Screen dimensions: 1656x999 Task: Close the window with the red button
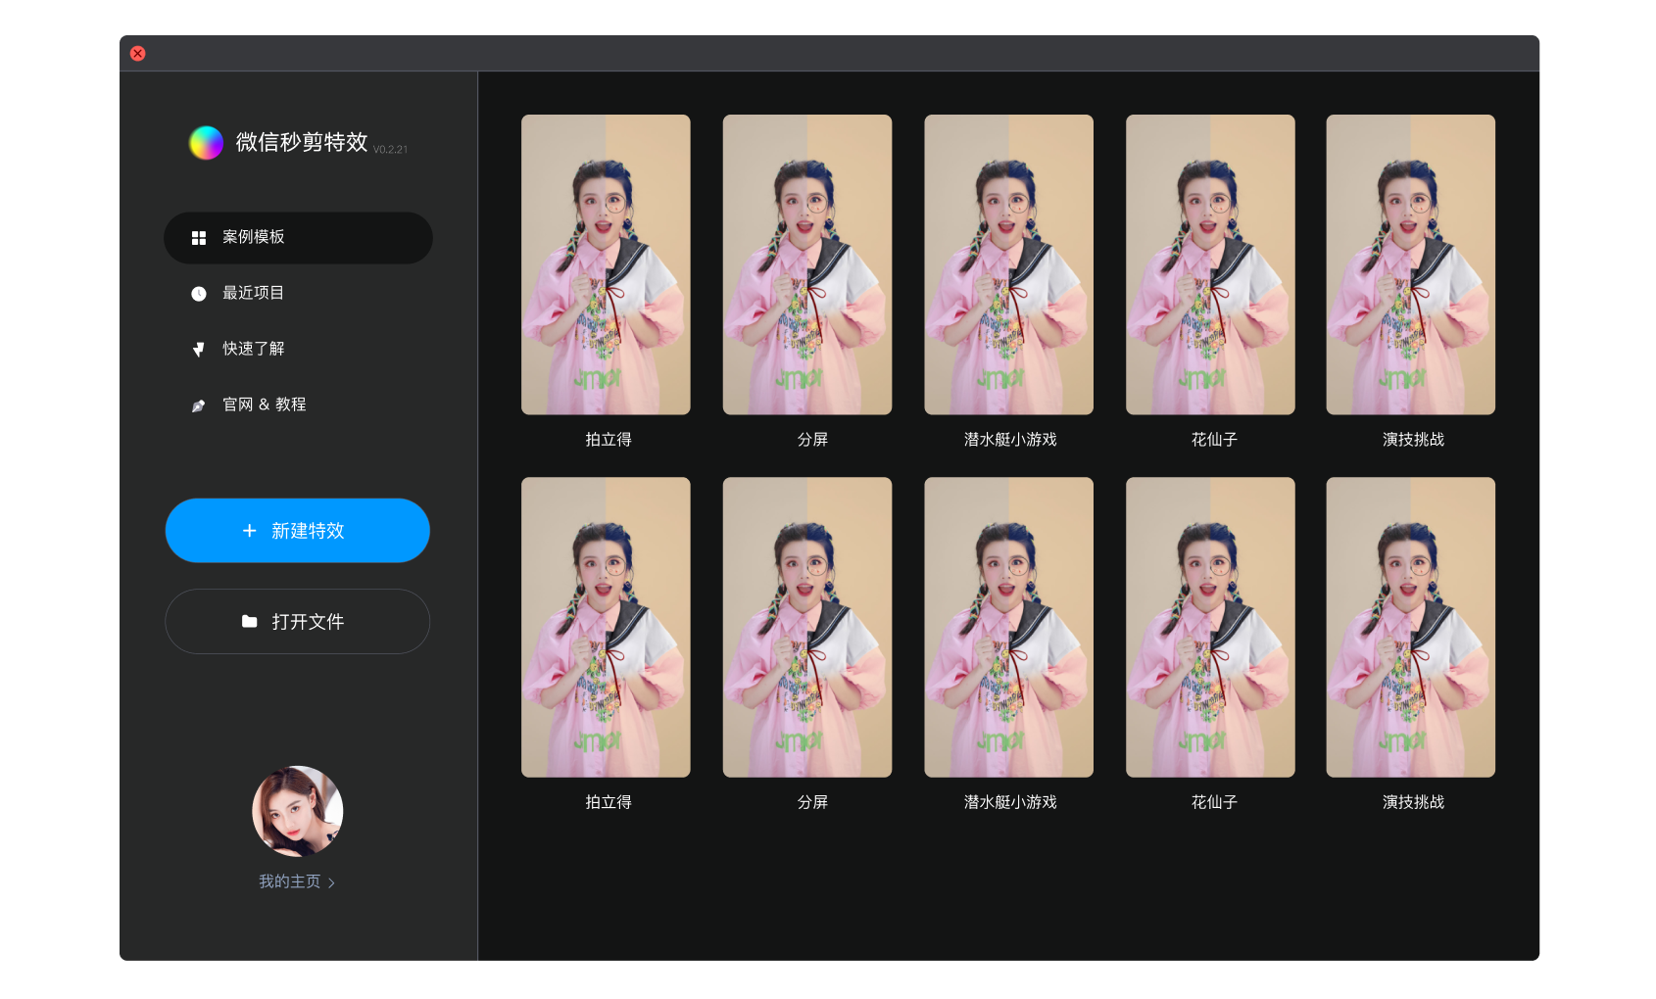[138, 54]
